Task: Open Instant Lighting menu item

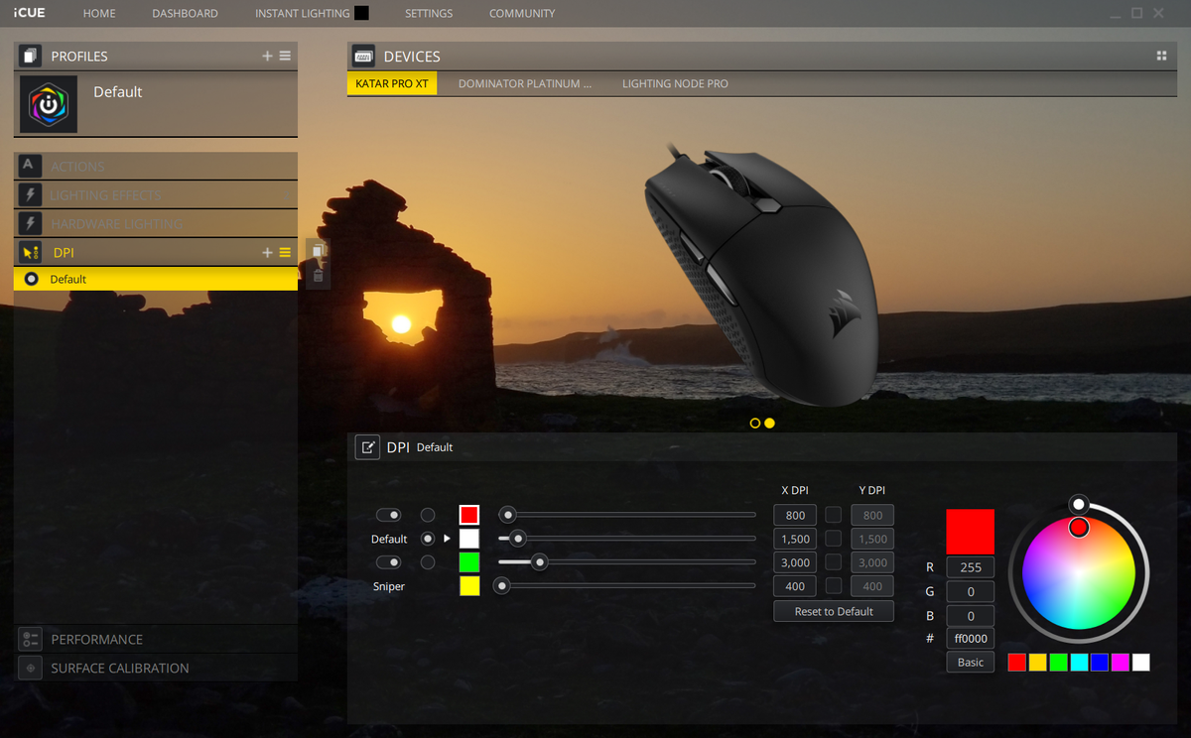Action: coord(302,13)
